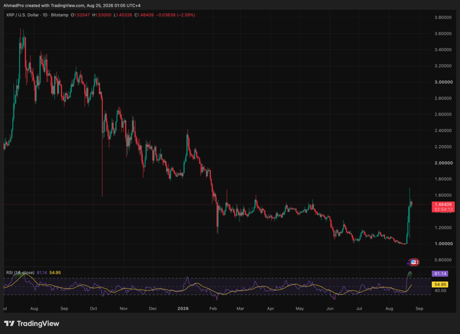The width and height of the screenshot is (460, 334).
Task: Click the Jun label on time axis
Action: pos(330,308)
